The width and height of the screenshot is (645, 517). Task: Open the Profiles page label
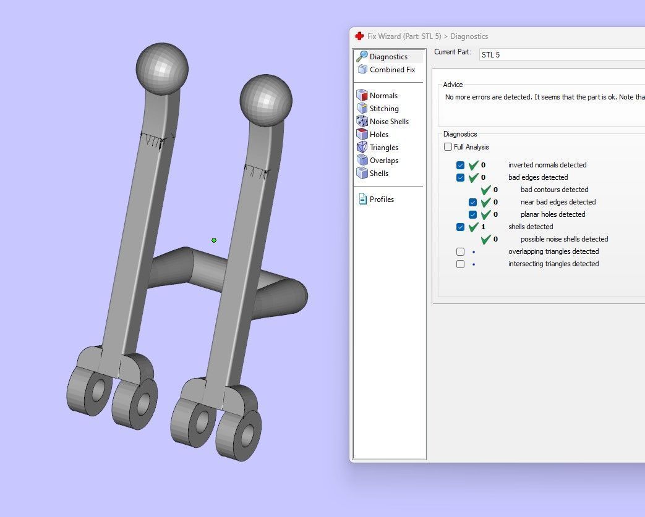pyautogui.click(x=382, y=200)
